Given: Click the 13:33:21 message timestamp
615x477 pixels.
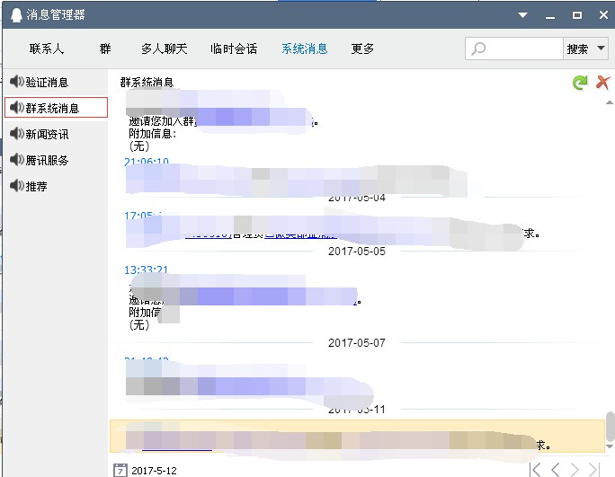Looking at the screenshot, I should click(146, 270).
